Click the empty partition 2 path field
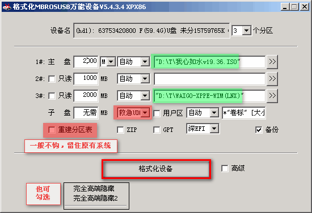The height and width of the screenshot is (213, 312). (210, 79)
